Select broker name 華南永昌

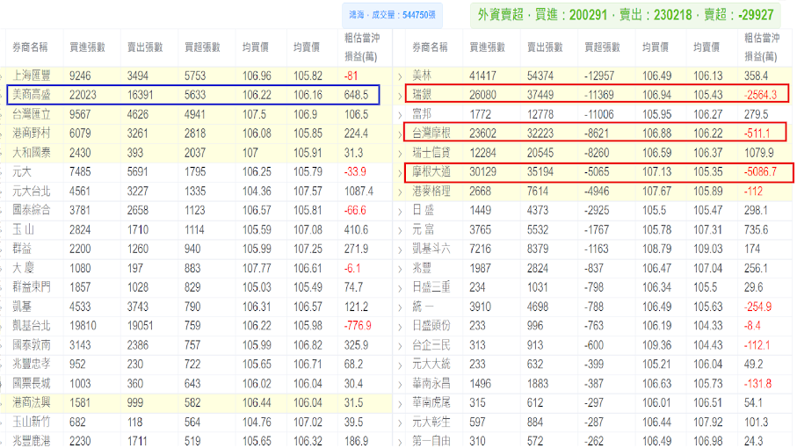point(431,384)
